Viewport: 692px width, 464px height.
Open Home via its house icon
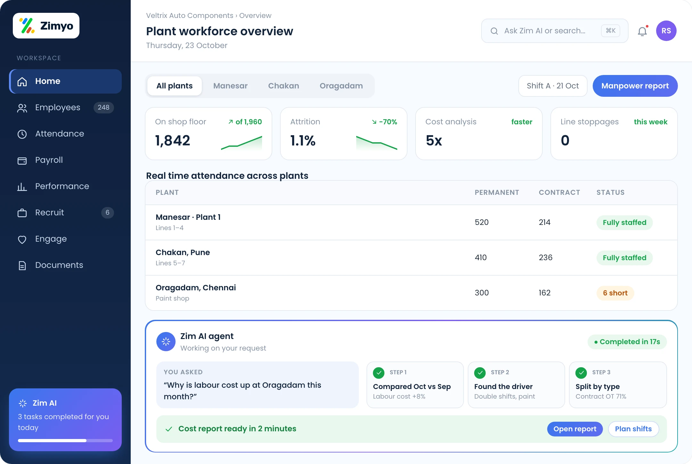tap(22, 81)
